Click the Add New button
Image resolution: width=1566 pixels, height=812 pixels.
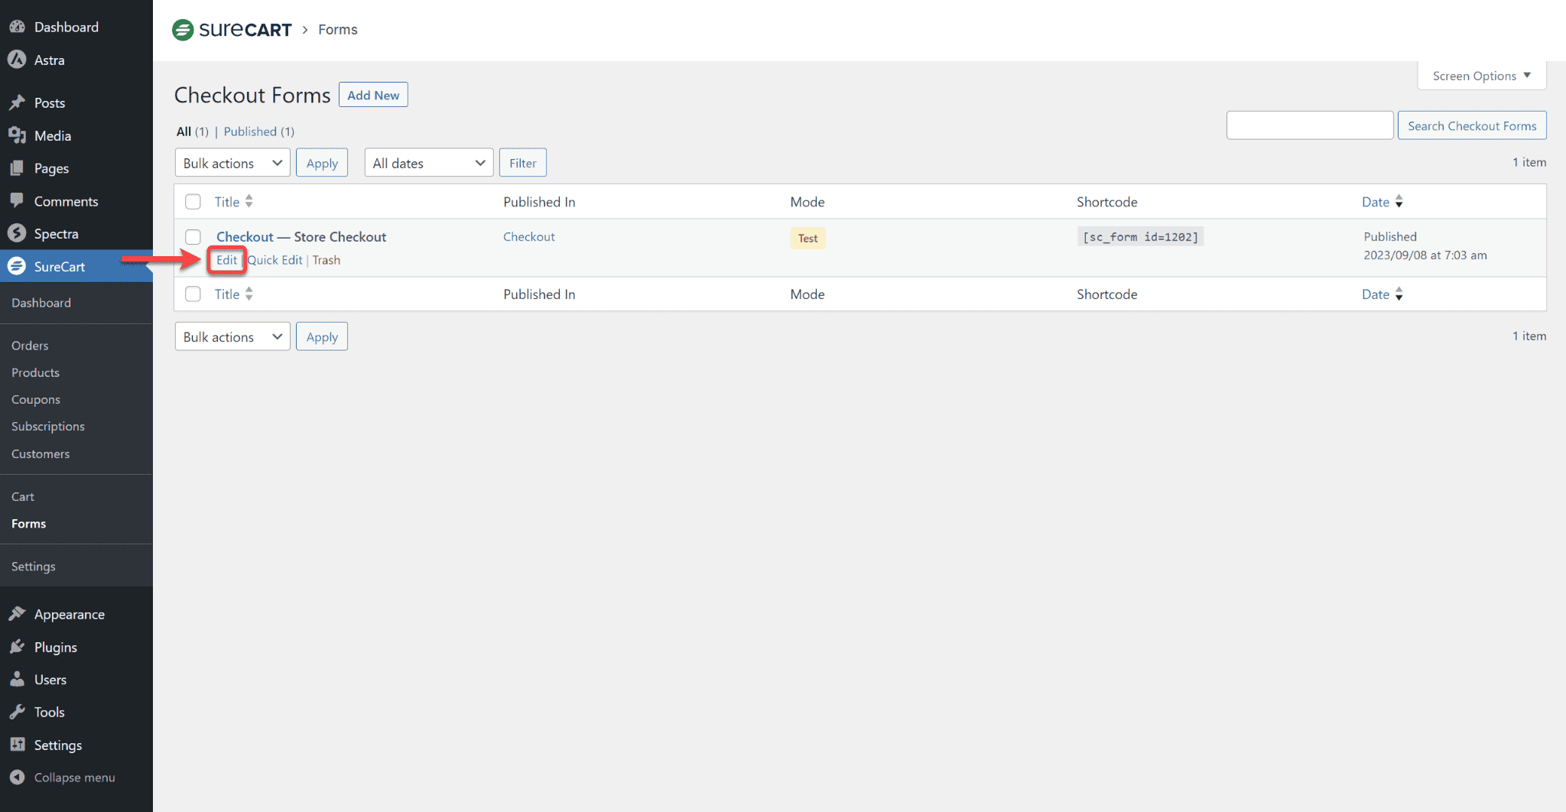pos(373,95)
